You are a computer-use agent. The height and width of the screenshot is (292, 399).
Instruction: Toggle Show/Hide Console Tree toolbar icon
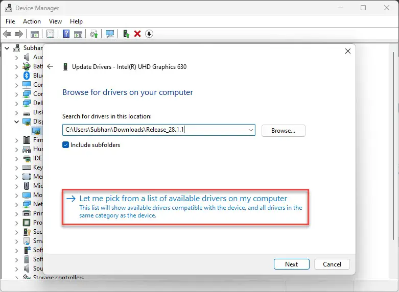pyautogui.click(x=35, y=34)
